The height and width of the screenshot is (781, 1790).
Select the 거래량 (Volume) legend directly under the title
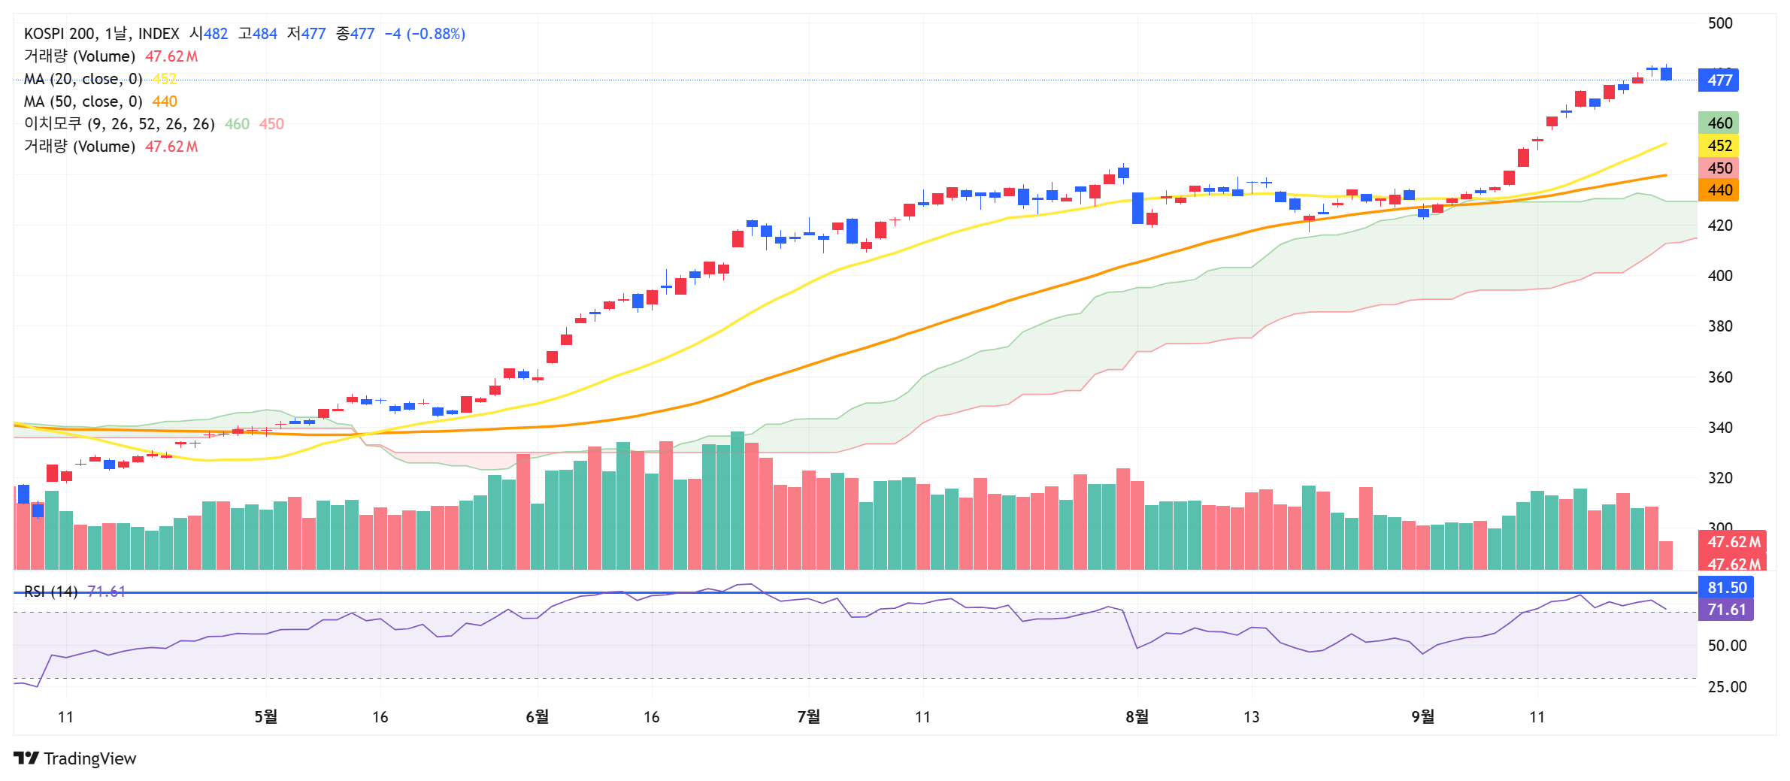click(80, 56)
